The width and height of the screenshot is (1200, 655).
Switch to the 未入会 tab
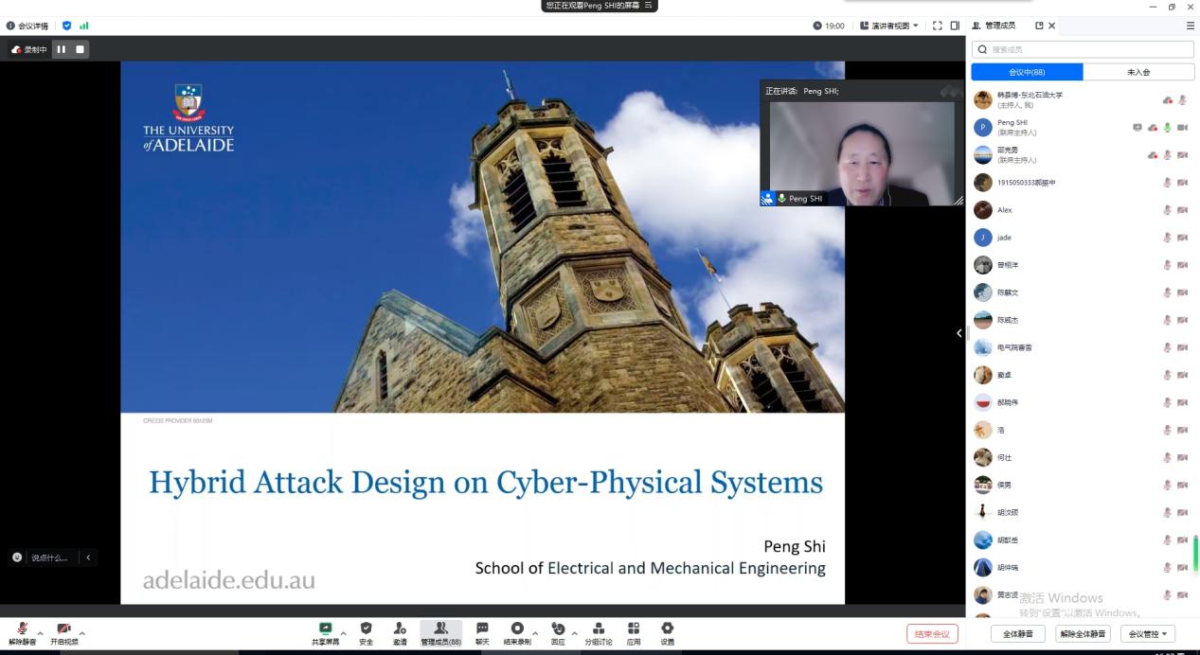1138,72
